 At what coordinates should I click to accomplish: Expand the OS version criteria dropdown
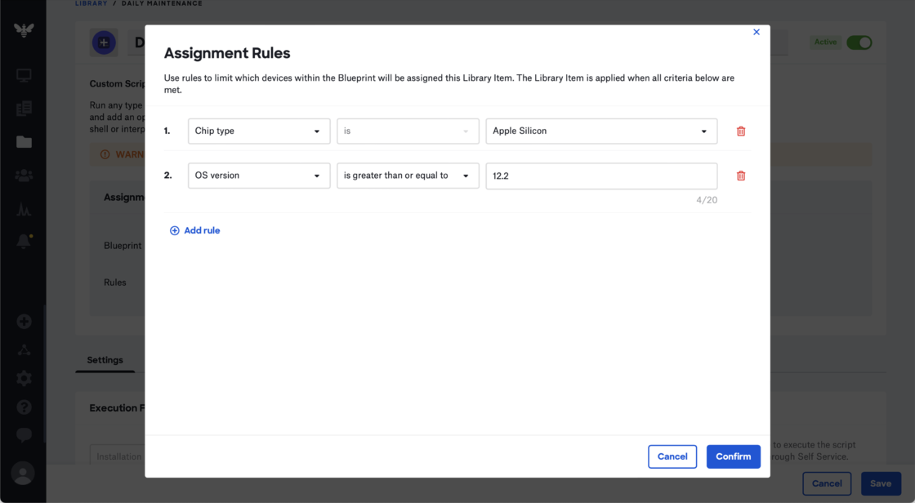coord(259,176)
